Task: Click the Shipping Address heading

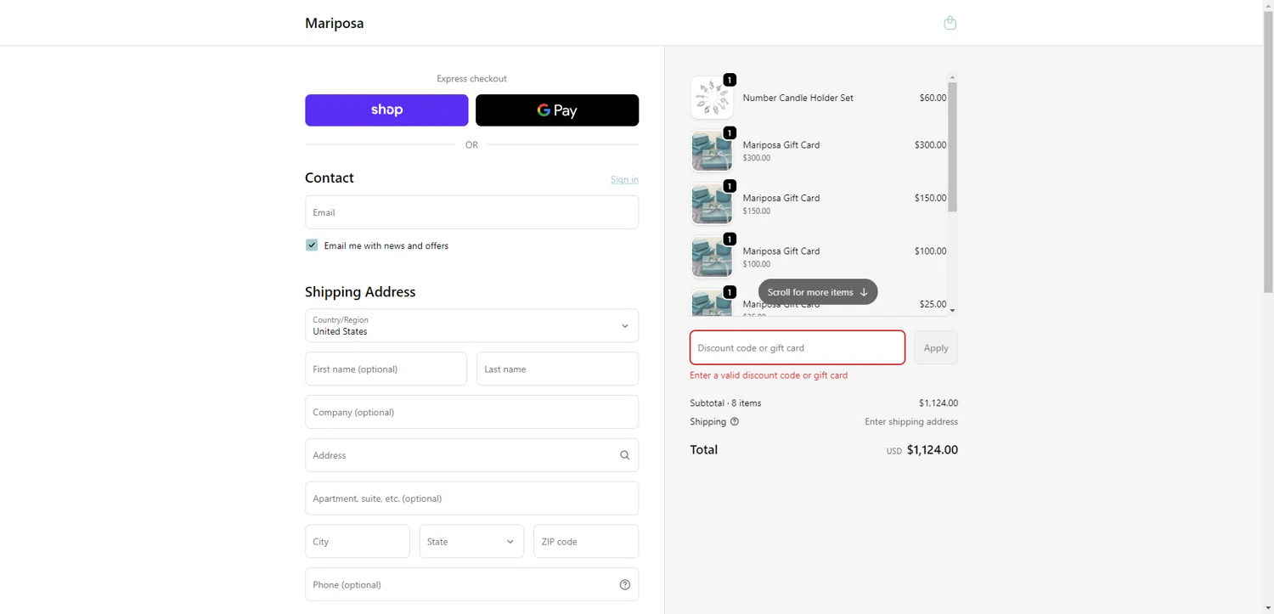Action: tap(360, 292)
